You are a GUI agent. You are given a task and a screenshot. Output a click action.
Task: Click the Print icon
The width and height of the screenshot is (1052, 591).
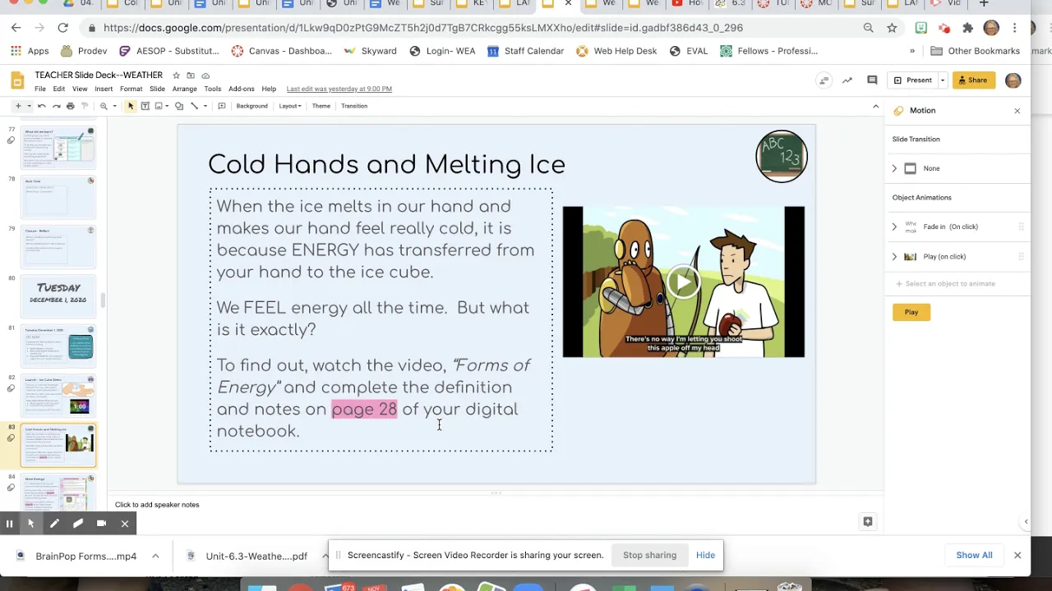pos(70,106)
